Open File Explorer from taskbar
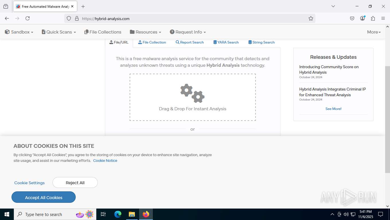The image size is (390, 220). click(x=132, y=214)
